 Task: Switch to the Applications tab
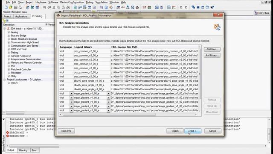pyautogui.click(x=21, y=16)
